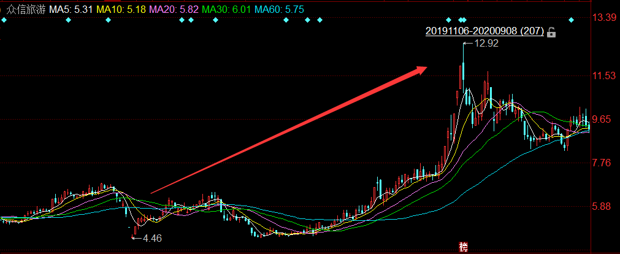Click the 9.65 price axis value

tap(603, 119)
